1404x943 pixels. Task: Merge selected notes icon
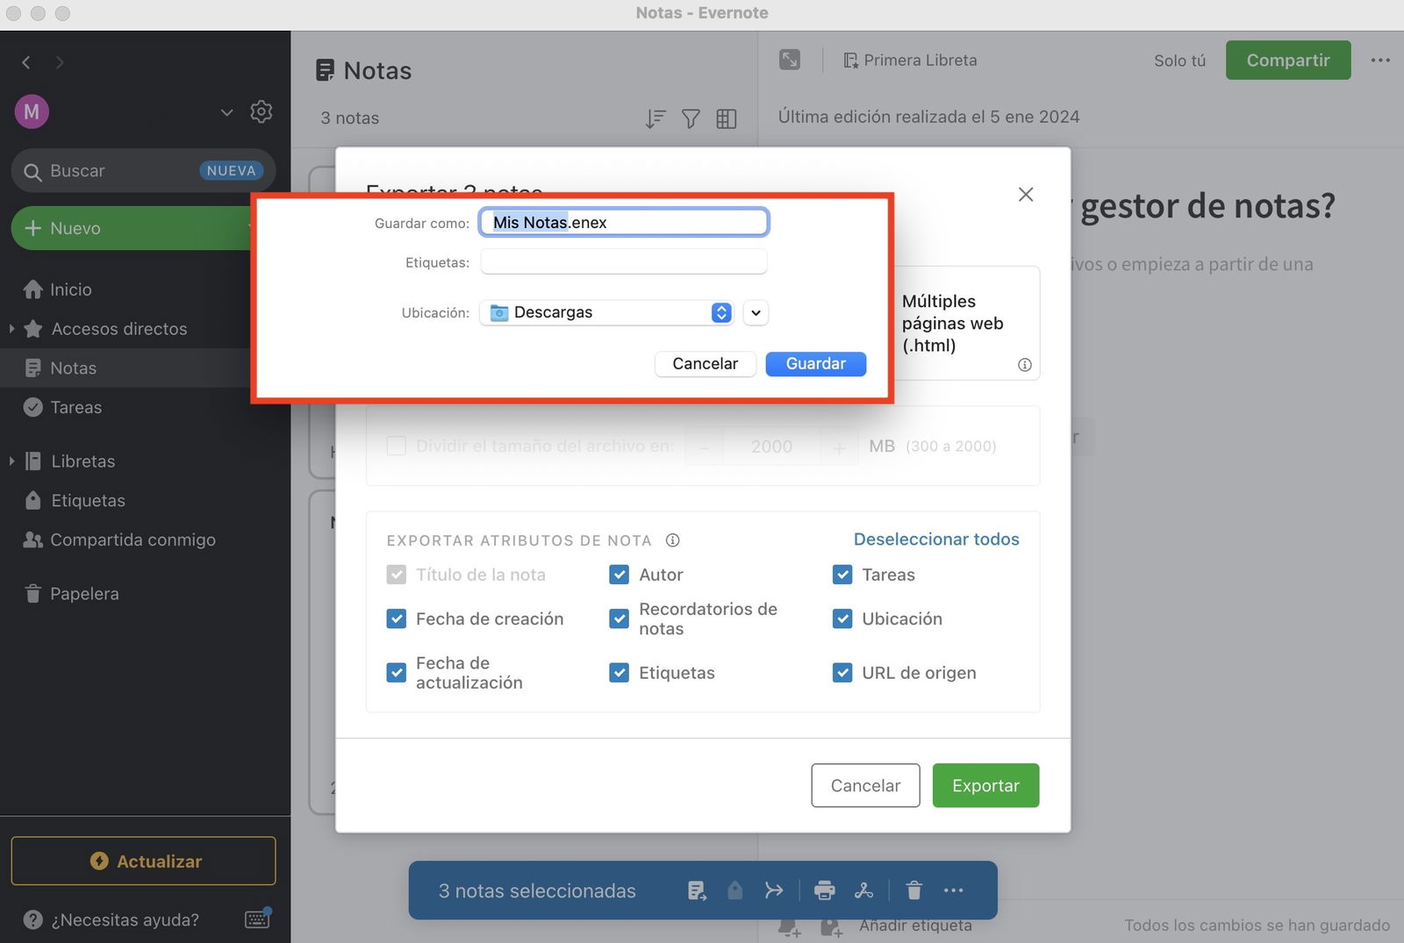[x=773, y=891]
